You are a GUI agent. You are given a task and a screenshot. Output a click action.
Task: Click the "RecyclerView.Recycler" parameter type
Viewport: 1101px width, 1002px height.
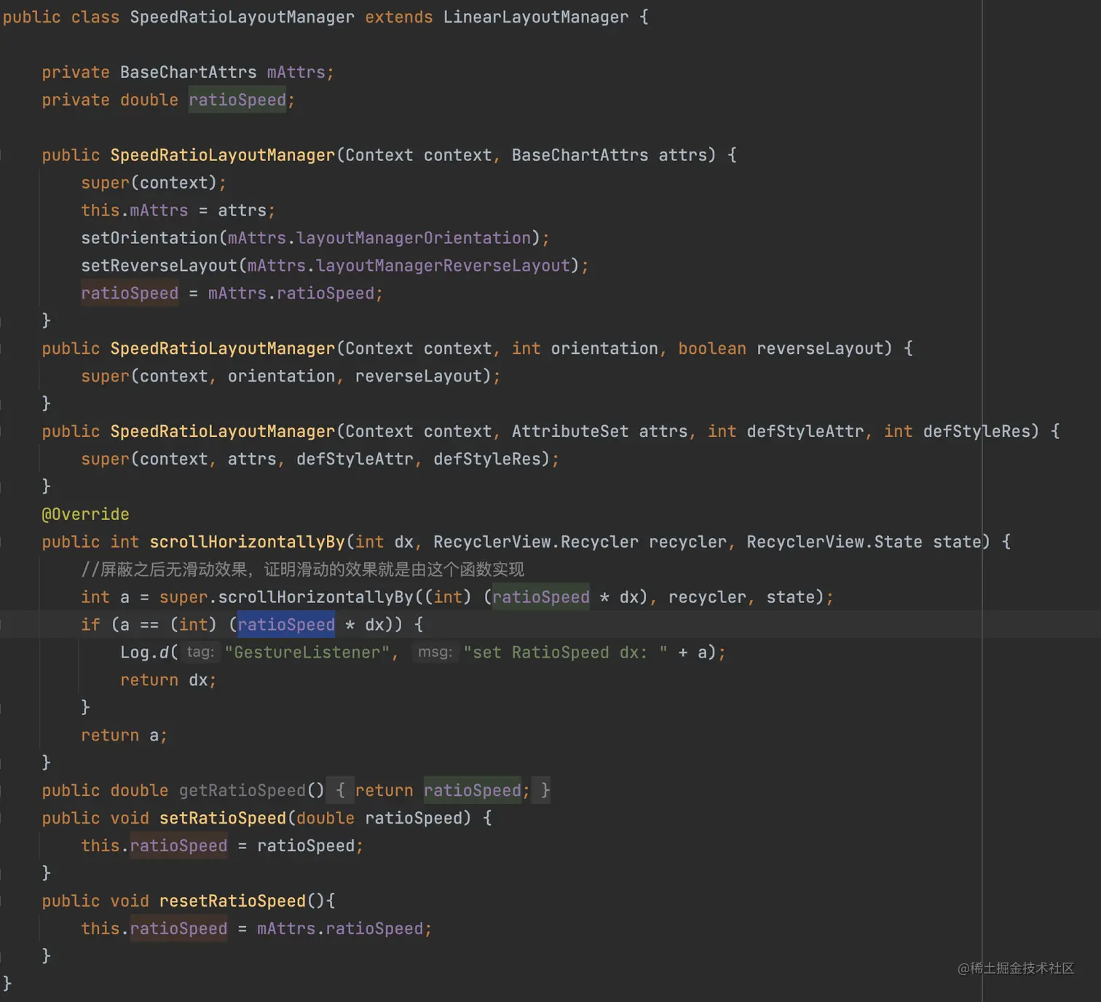[535, 543]
